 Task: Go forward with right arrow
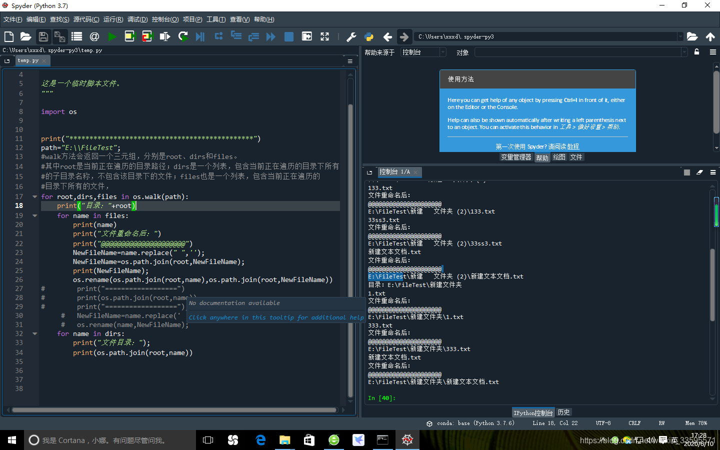coord(404,36)
